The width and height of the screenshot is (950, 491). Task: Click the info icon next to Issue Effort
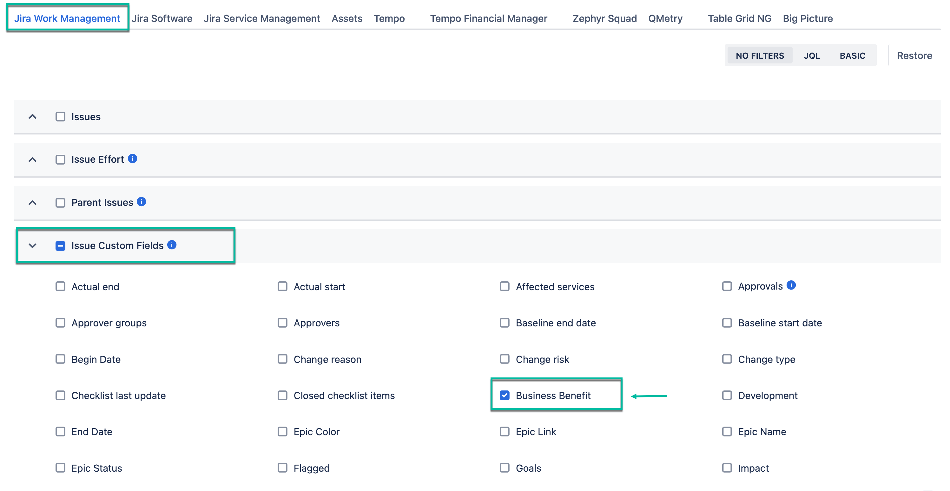pos(133,159)
